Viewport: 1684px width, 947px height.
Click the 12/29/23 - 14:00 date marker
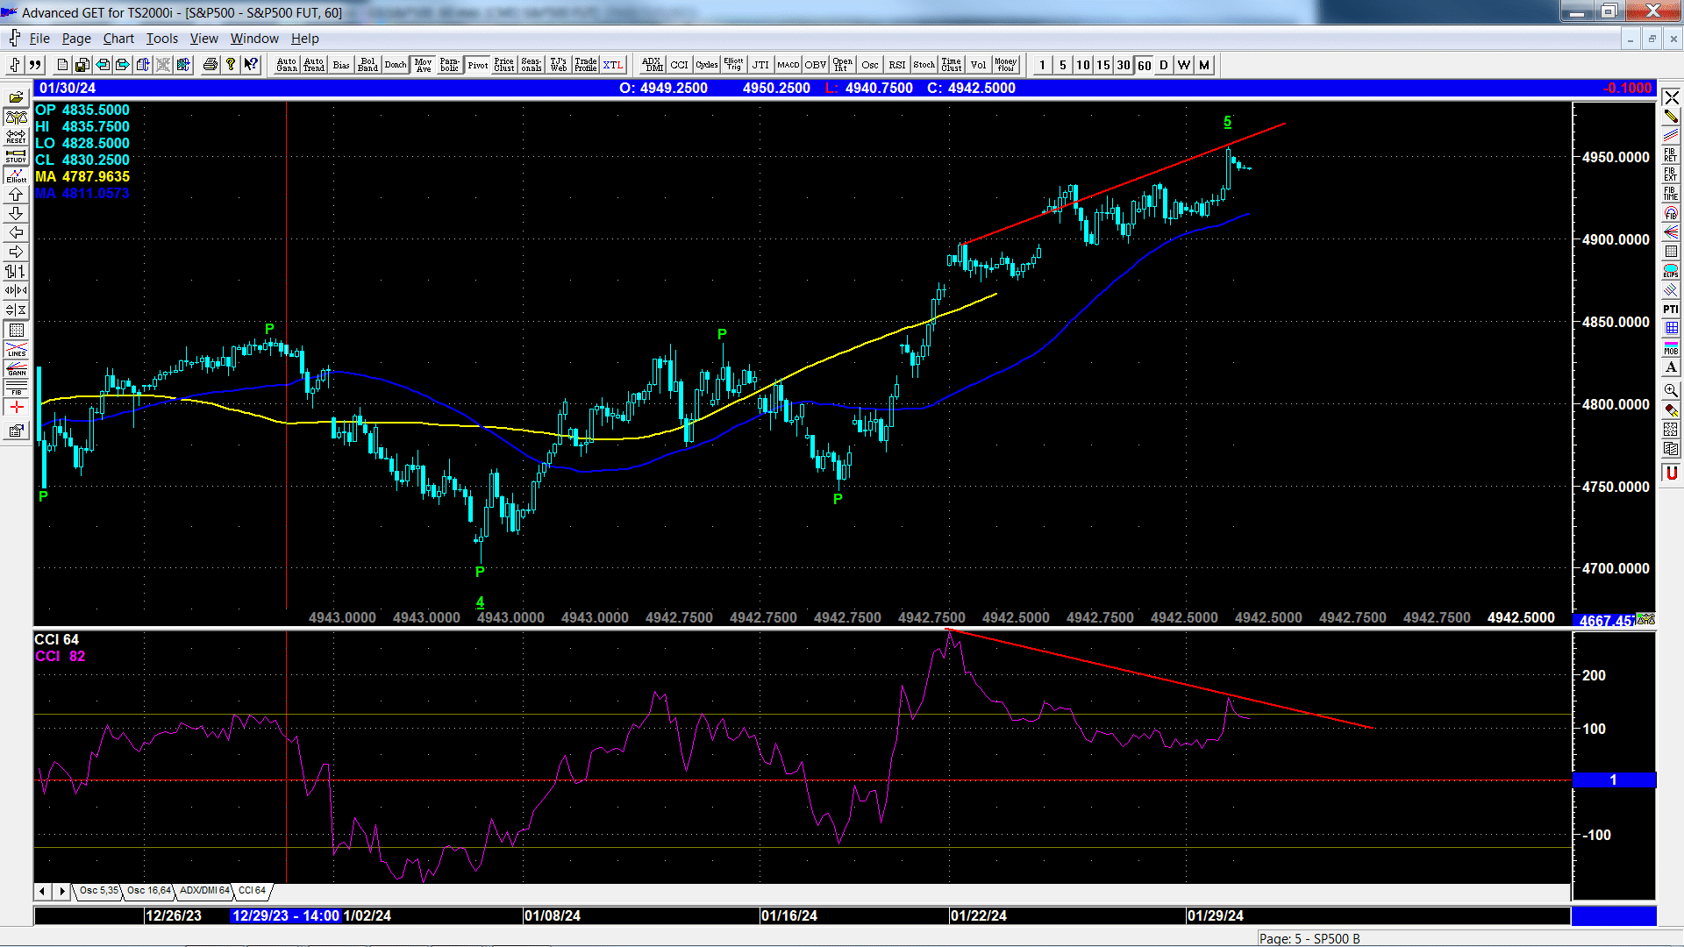pos(285,915)
